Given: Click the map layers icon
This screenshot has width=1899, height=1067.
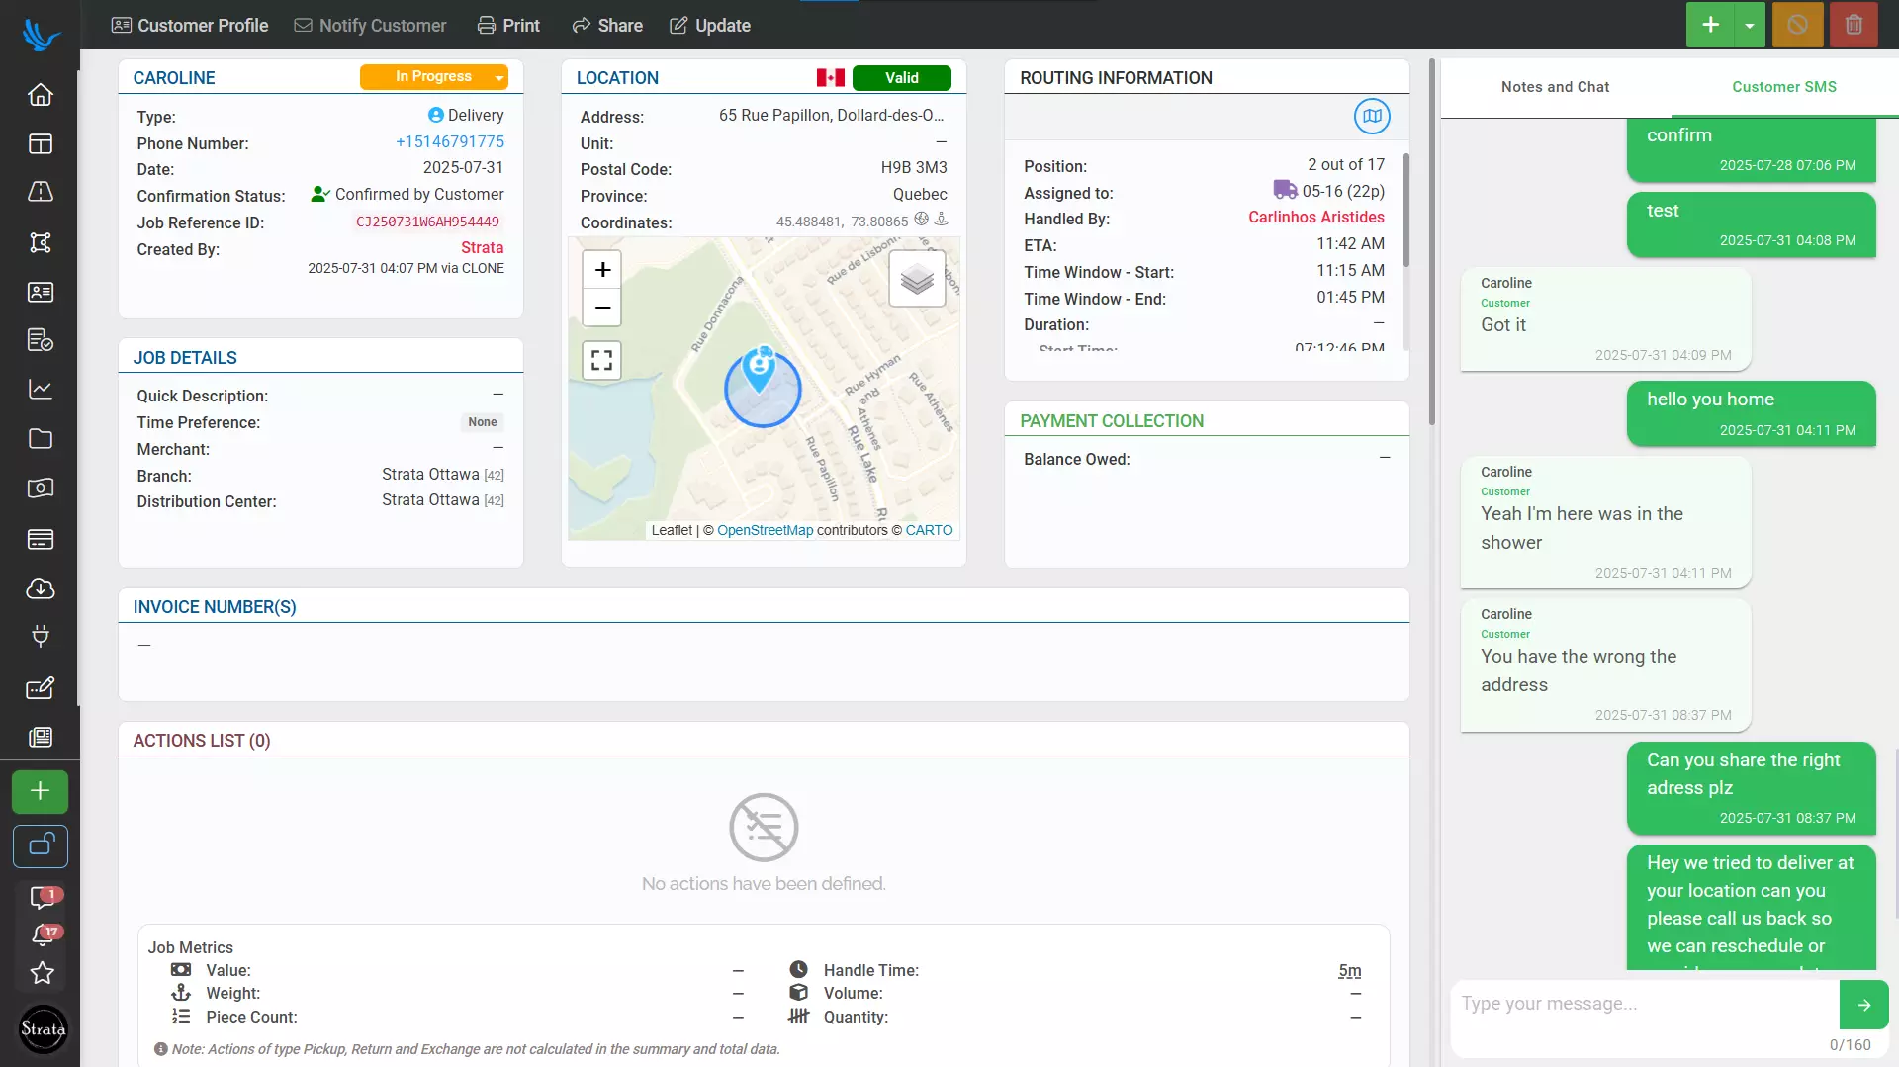Looking at the screenshot, I should click(917, 279).
